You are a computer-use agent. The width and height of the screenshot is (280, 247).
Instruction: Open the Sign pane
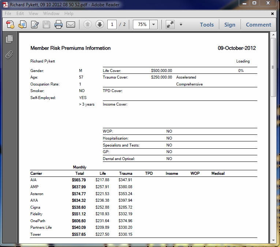coord(229,24)
